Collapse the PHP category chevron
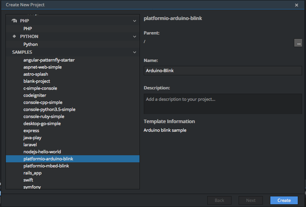Viewport: 306px width, 207px height. click(134, 21)
